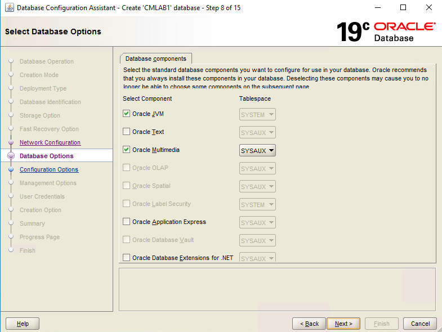Click the Oracle 19c Database logo

pos(386,32)
